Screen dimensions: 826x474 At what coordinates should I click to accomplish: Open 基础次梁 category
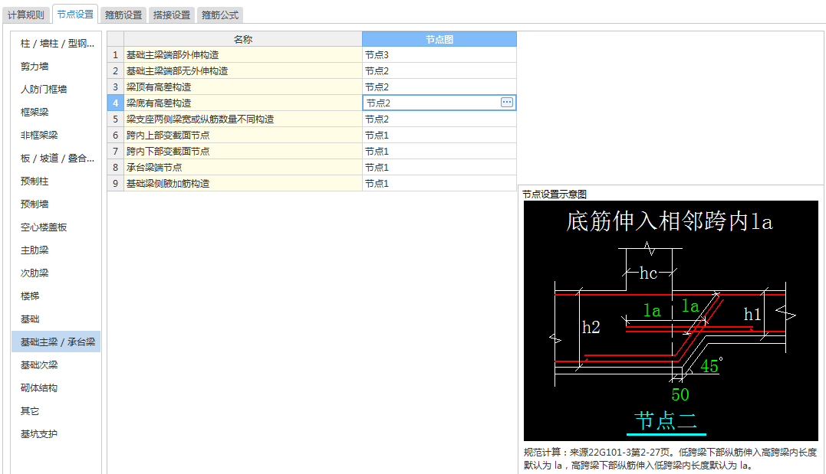click(x=57, y=365)
